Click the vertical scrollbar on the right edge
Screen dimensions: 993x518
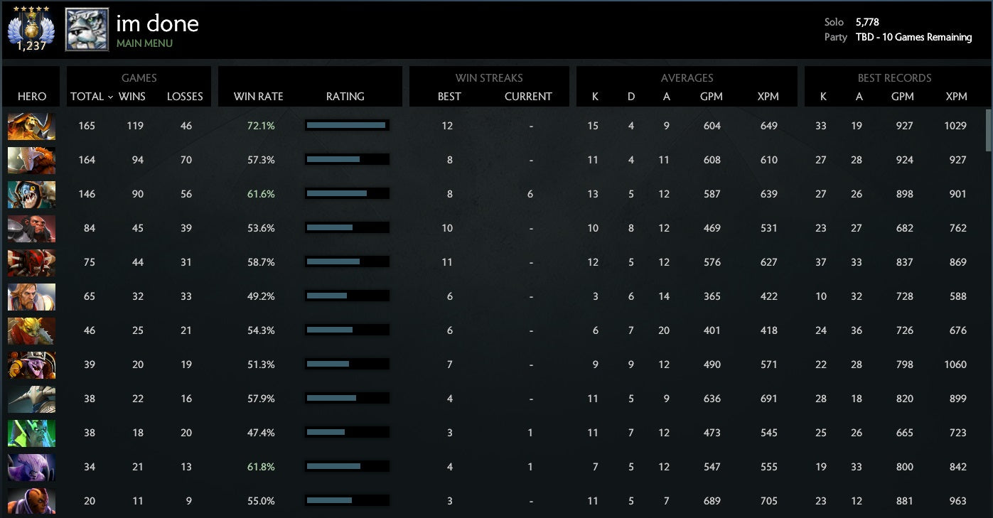click(x=988, y=130)
